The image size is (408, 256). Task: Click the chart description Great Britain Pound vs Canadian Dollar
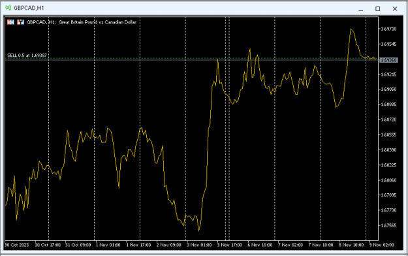(97, 22)
